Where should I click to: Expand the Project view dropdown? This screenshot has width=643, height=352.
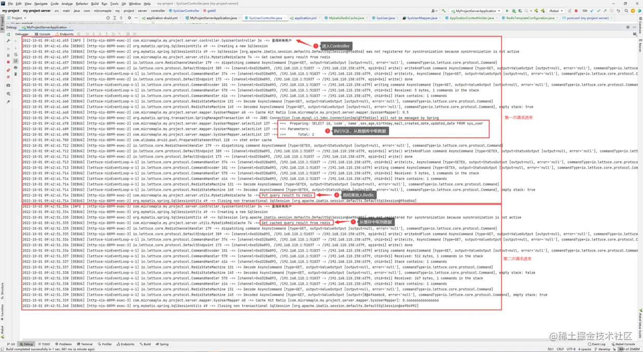[x=17, y=18]
